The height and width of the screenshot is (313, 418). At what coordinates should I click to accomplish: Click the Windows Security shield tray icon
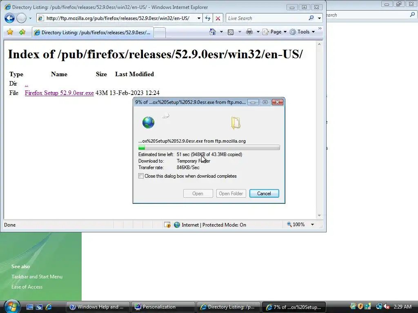(360, 306)
